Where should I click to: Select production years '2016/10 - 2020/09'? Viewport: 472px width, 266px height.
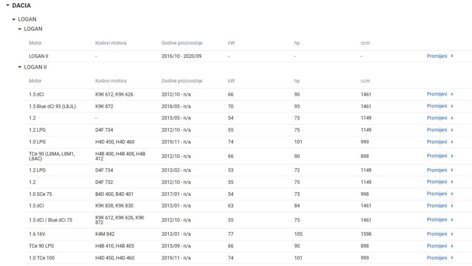(x=182, y=56)
